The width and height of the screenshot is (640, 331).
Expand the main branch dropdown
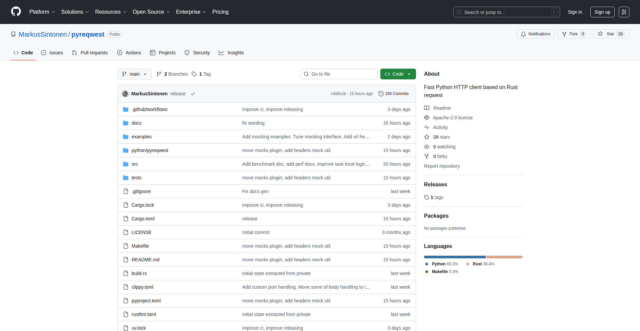pyautogui.click(x=134, y=74)
